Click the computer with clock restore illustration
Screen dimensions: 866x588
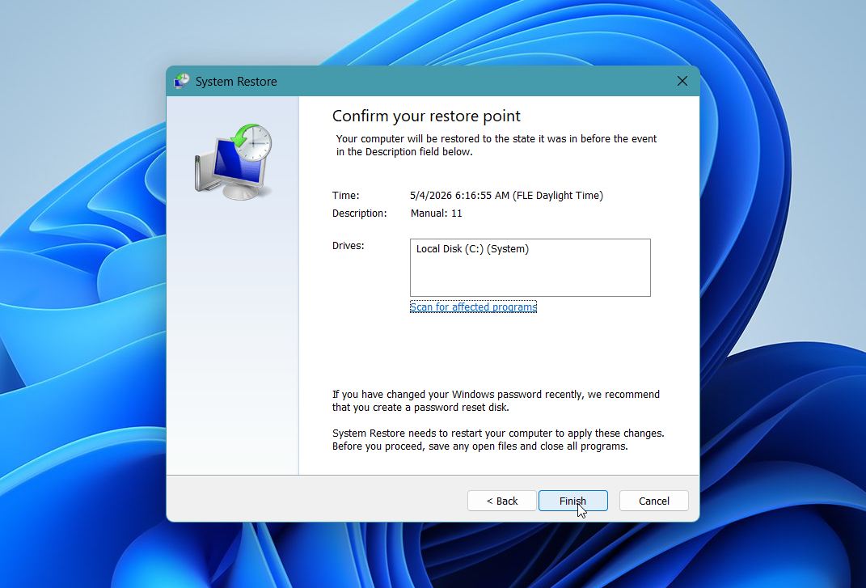(233, 162)
